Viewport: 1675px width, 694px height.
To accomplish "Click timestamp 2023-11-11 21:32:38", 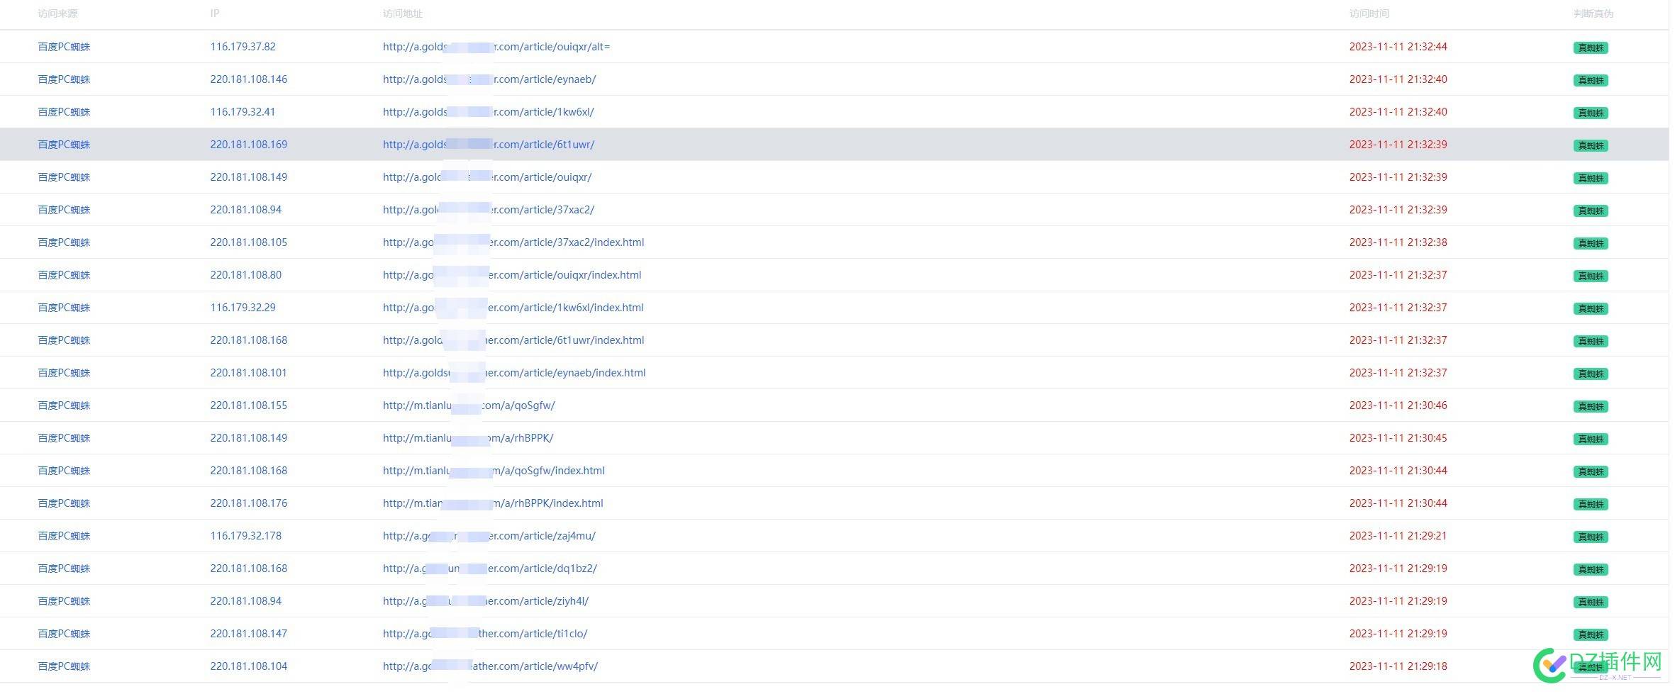I will 1398,242.
